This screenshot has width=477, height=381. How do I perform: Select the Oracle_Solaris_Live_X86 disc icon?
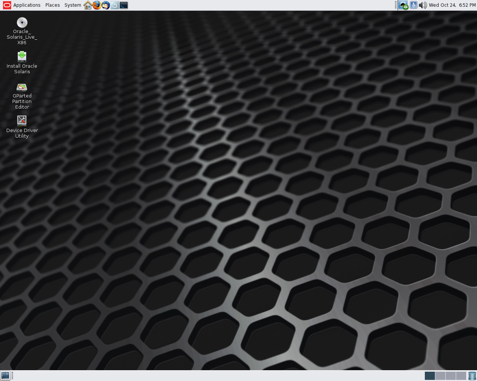pyautogui.click(x=22, y=31)
